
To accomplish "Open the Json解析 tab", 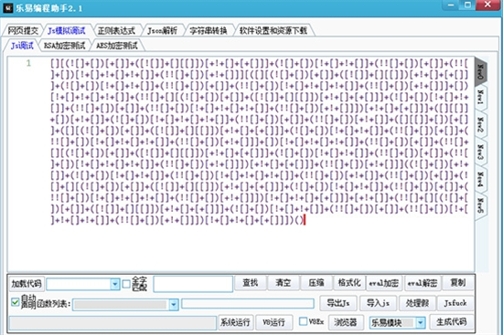I will tap(162, 31).
